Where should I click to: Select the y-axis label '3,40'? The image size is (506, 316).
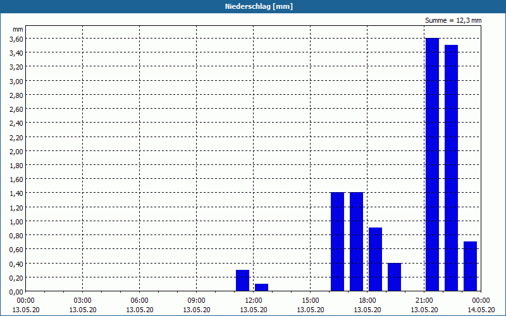tap(16, 53)
